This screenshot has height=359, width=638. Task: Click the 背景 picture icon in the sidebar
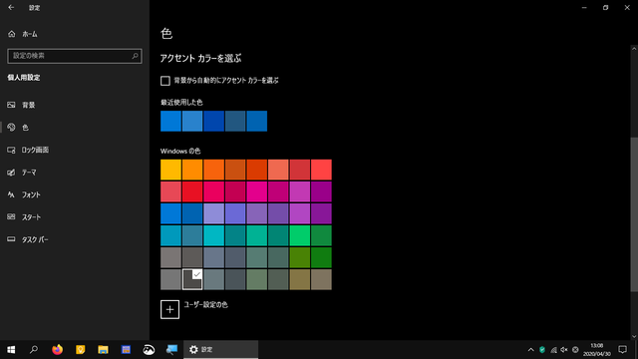tap(11, 105)
